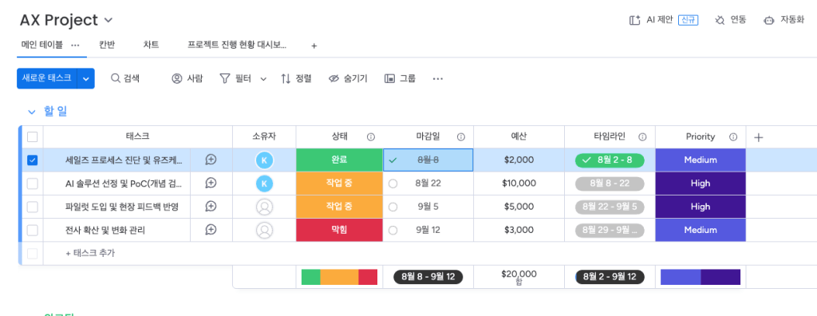Open Medium priority on 전사 확산 row
This screenshot has width=817, height=316.
point(701,230)
